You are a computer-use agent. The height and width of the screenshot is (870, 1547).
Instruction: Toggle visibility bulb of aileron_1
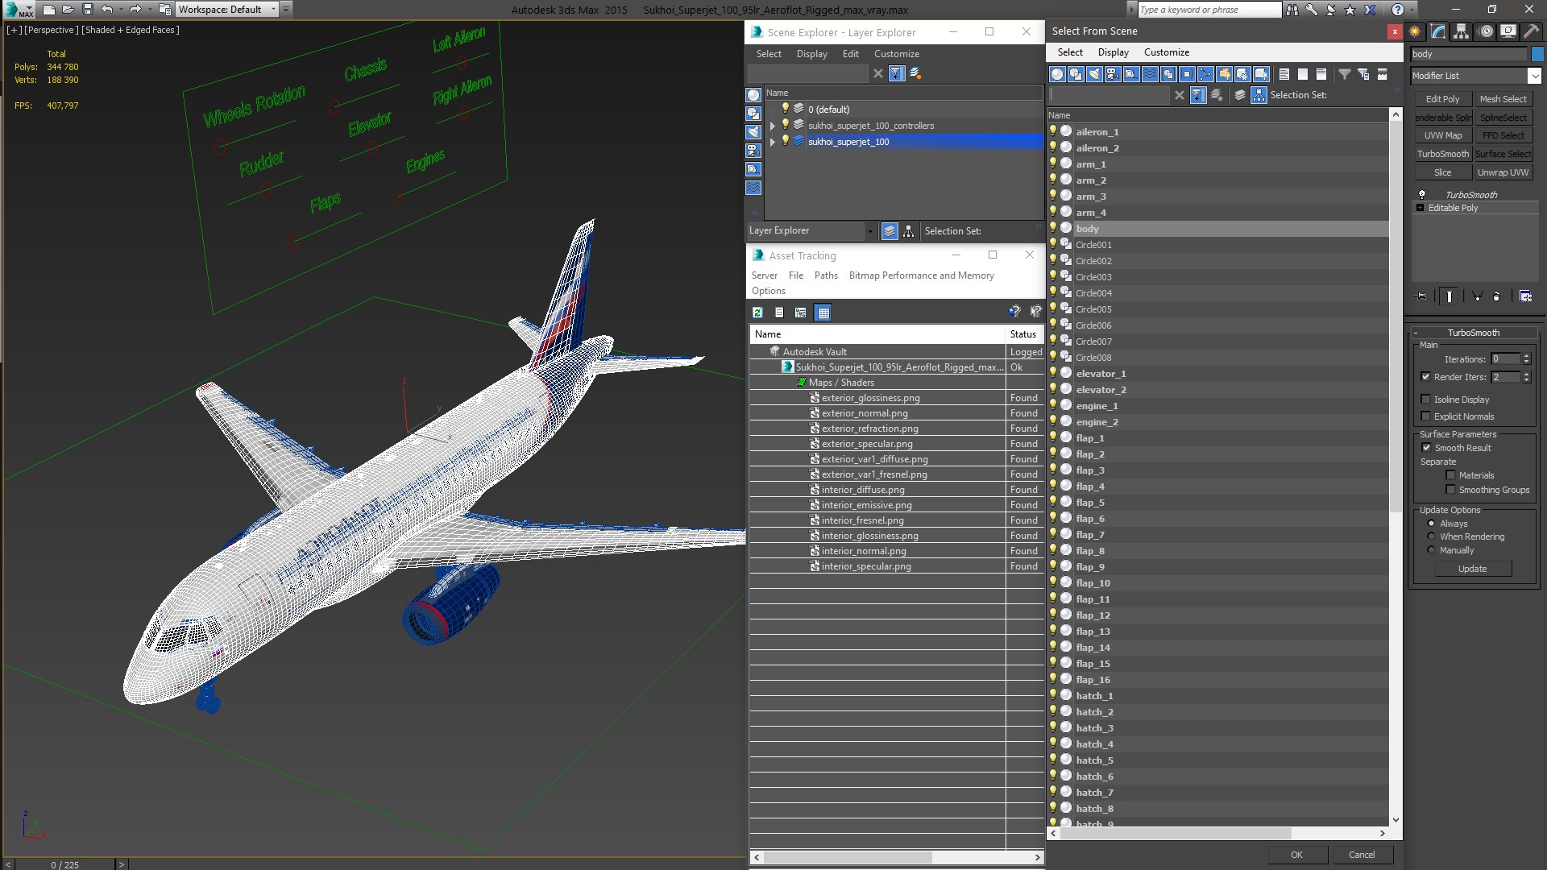(1053, 131)
